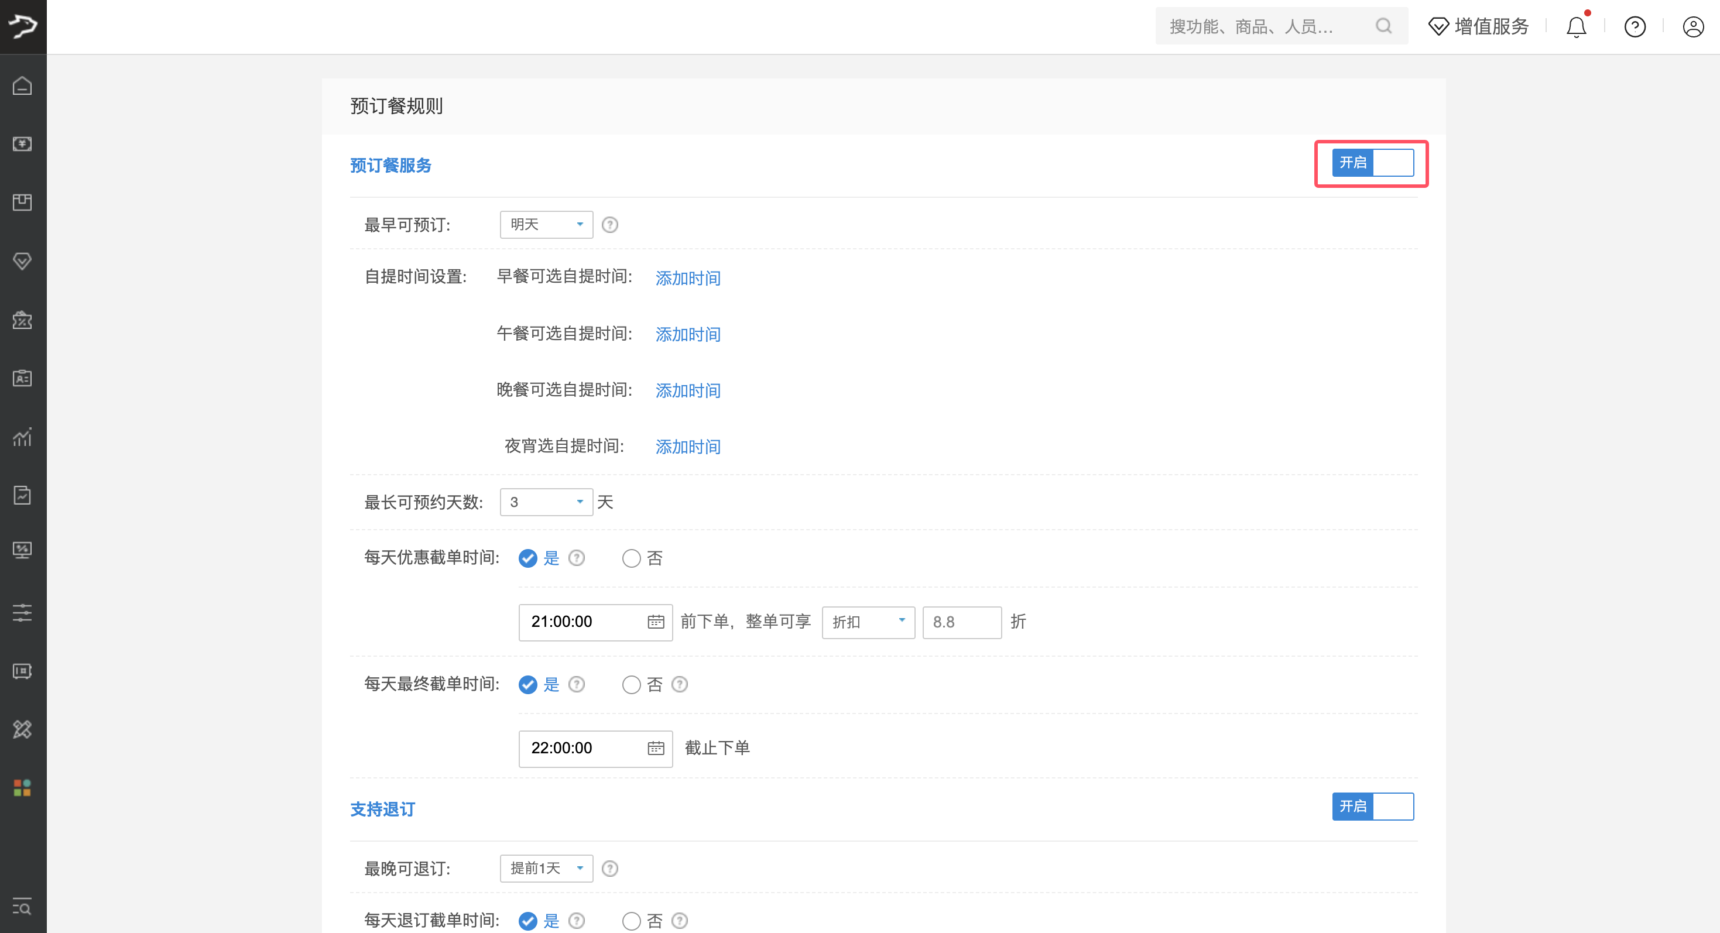Viewport: 1720px width, 933px height.
Task: Expand the 最长可预约天数 dropdown
Action: tap(546, 502)
